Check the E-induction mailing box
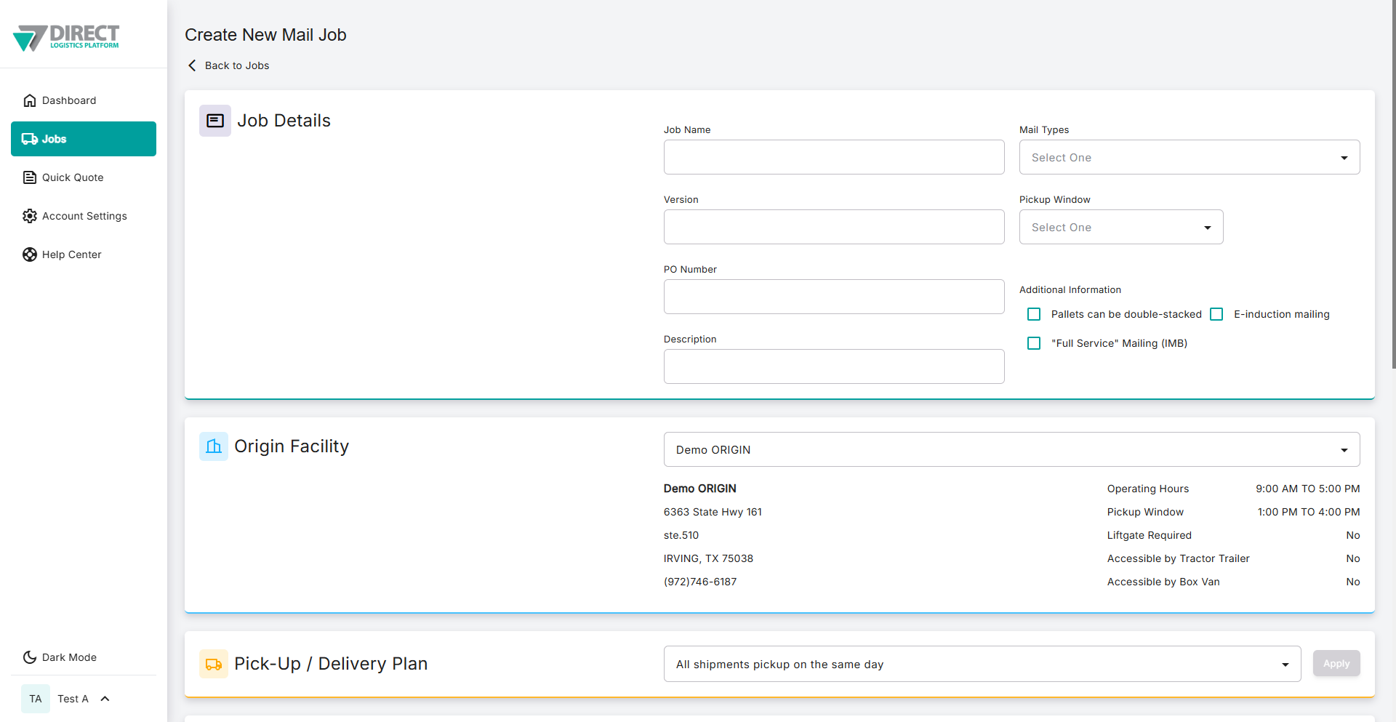Image resolution: width=1396 pixels, height=722 pixels. [1216, 314]
